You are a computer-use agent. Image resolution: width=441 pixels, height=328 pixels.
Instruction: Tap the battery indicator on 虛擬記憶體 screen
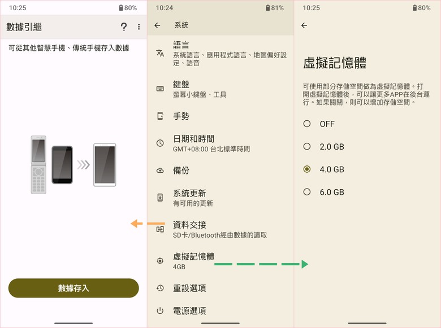[422, 8]
